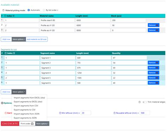Select By list order picking mode
Image resolution: width=167 pixels, height=132 pixels.
tap(44, 10)
